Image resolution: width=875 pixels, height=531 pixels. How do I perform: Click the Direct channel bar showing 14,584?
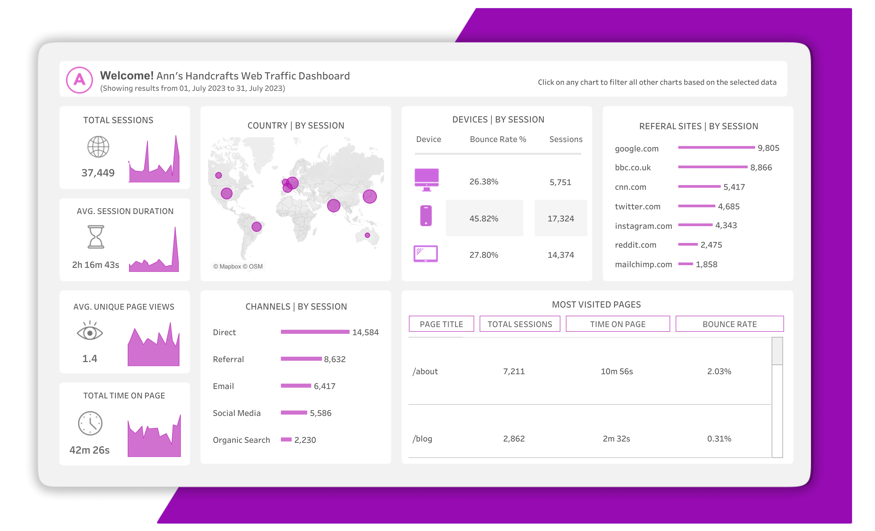pos(315,332)
